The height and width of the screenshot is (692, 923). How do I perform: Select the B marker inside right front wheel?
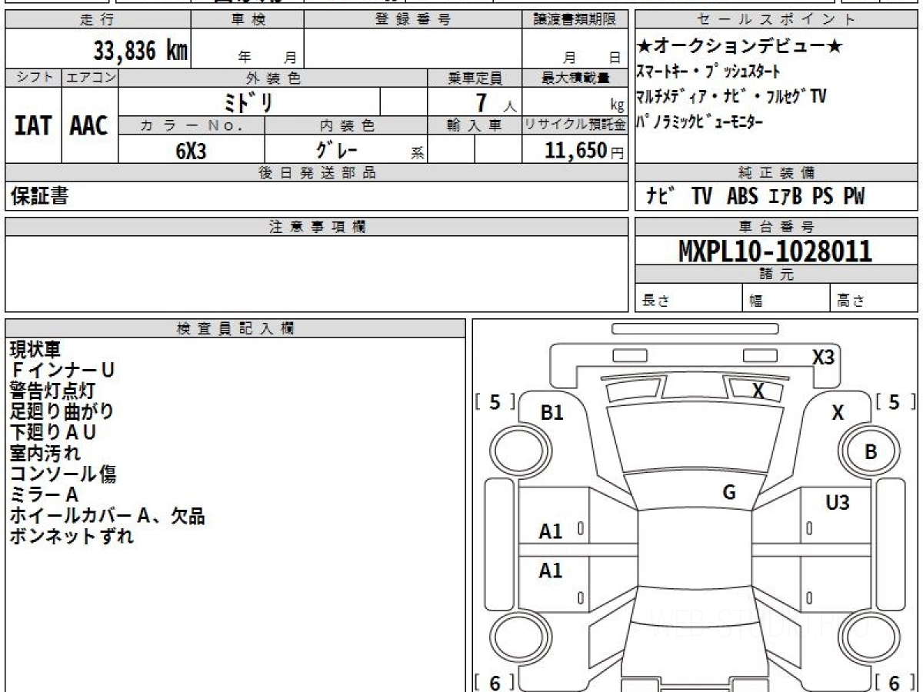point(871,452)
